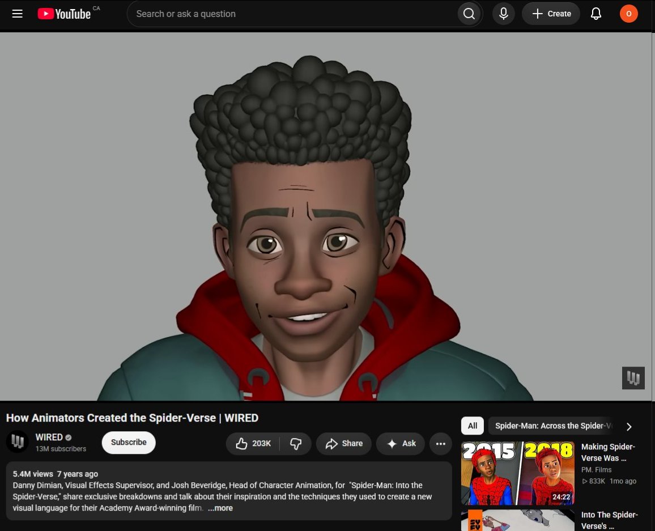This screenshot has height=531, width=655.
Task: Click the search magnifier button
Action: [x=469, y=14]
